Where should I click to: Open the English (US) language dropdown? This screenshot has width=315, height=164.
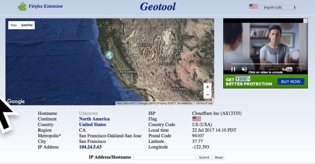(278, 8)
